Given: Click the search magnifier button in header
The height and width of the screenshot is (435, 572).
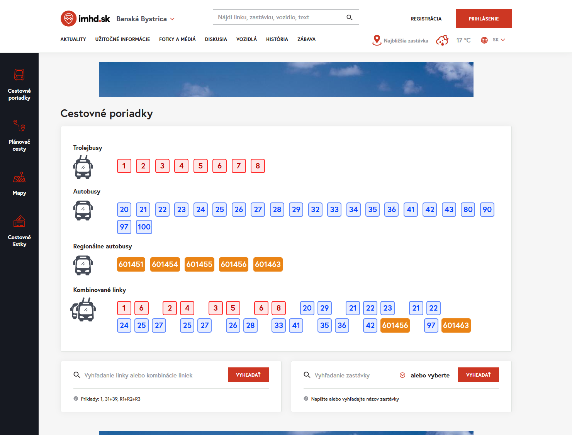Looking at the screenshot, I should [349, 17].
